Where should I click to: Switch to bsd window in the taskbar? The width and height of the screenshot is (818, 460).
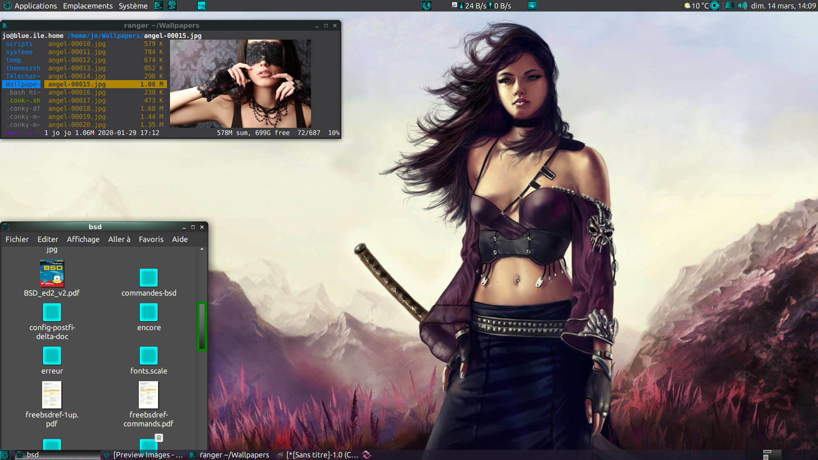[58, 455]
